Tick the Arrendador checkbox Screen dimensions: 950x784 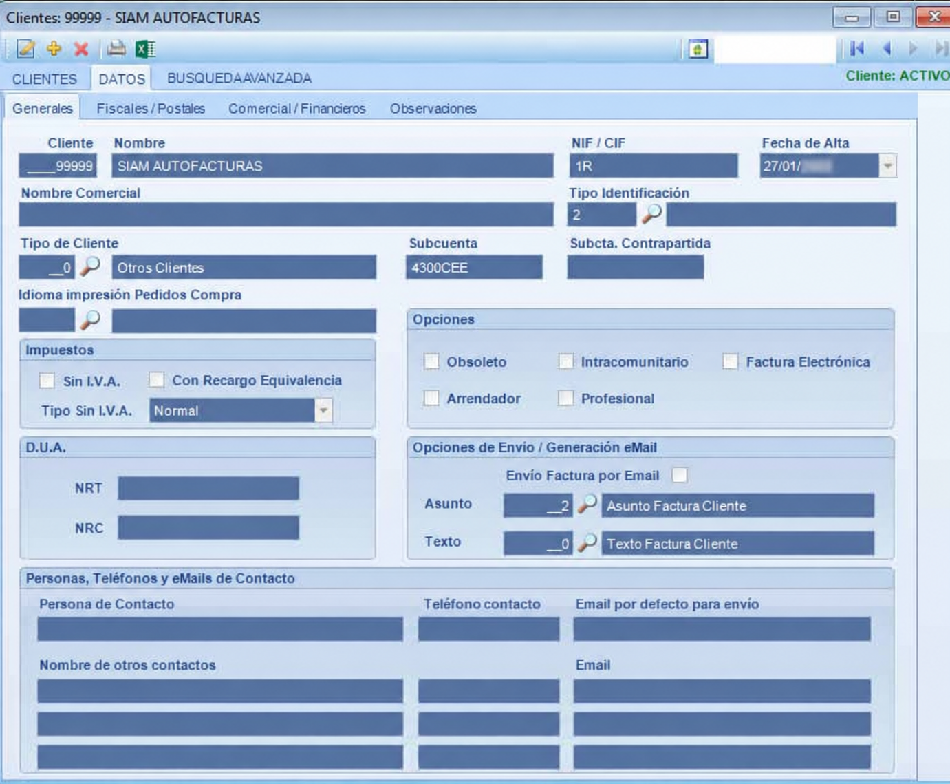431,398
